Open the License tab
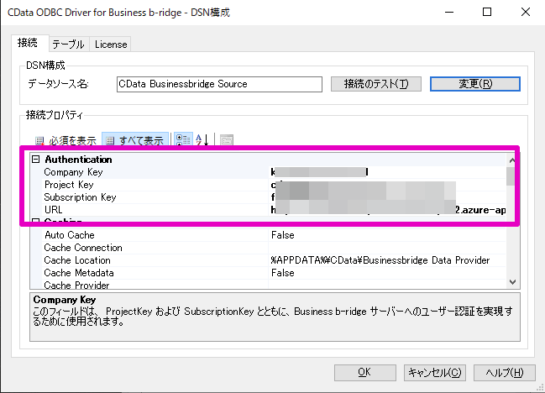545x393 pixels. coord(111,45)
